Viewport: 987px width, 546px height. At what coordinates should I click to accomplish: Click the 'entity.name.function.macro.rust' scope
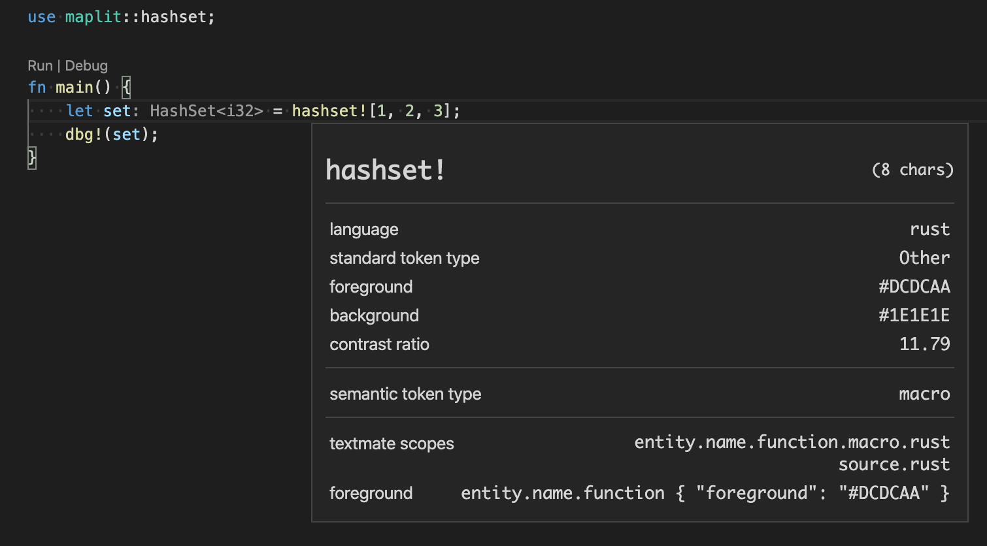point(792,442)
